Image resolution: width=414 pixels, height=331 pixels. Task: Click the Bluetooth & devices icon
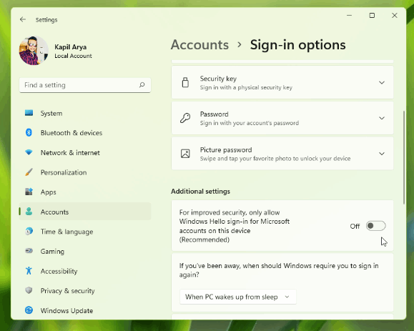(x=29, y=132)
